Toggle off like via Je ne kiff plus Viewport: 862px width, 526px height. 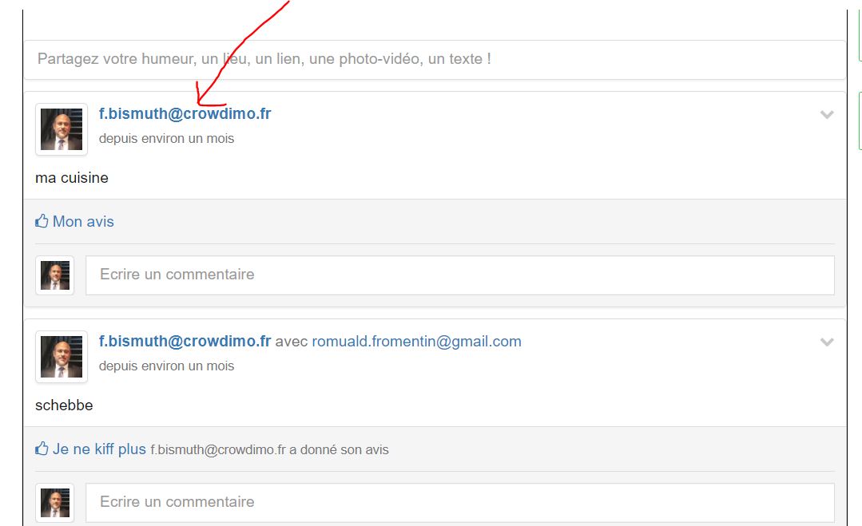99,449
